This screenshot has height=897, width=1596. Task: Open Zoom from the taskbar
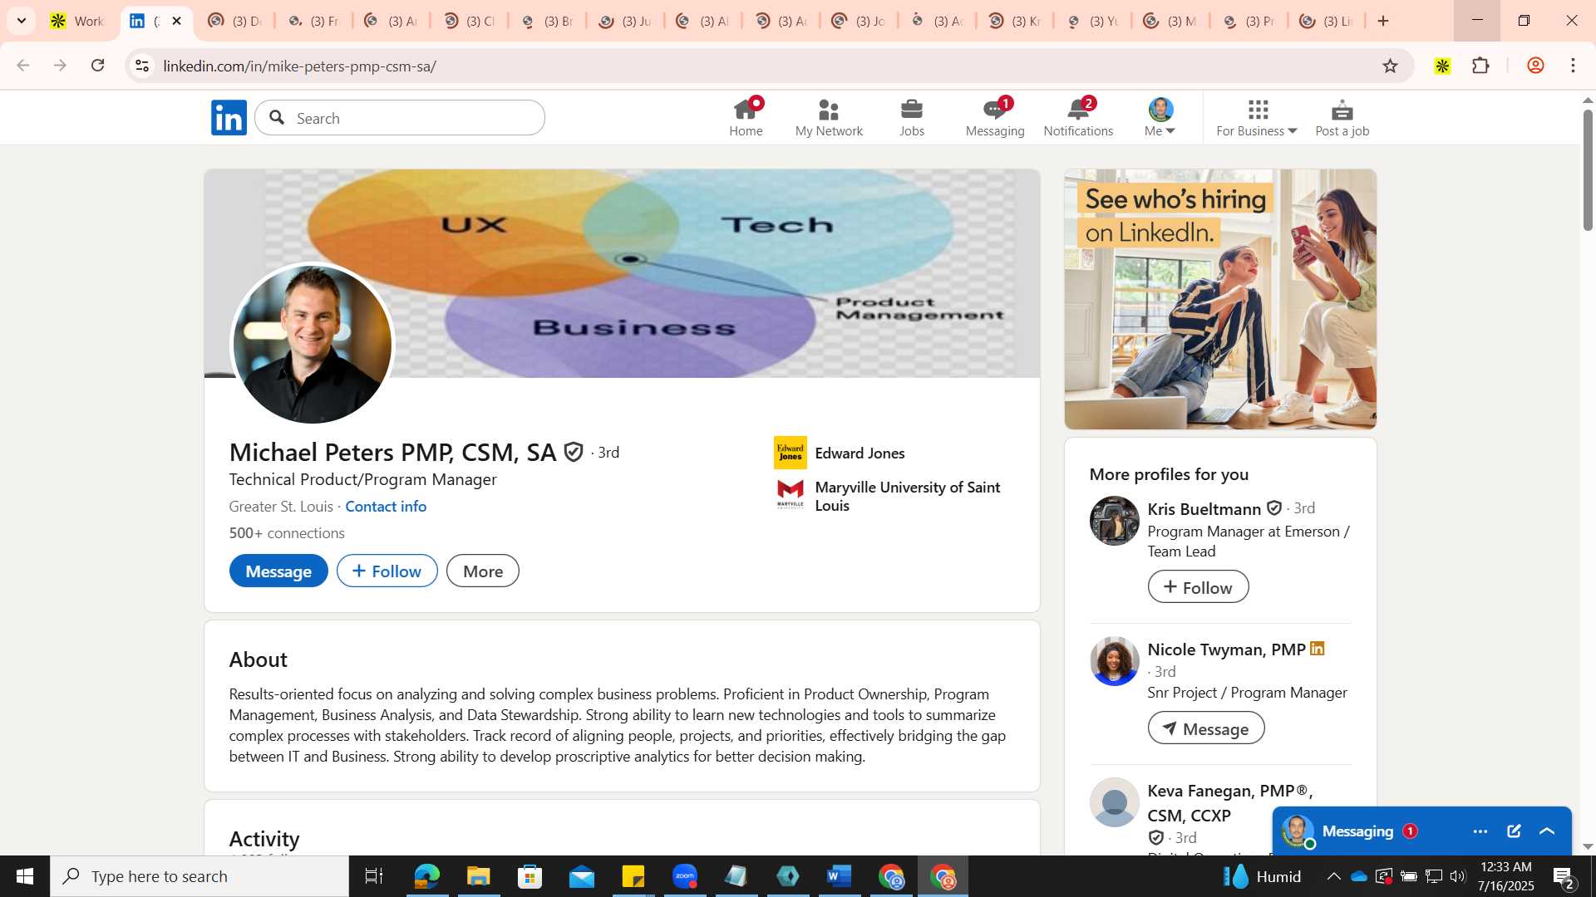point(685,876)
